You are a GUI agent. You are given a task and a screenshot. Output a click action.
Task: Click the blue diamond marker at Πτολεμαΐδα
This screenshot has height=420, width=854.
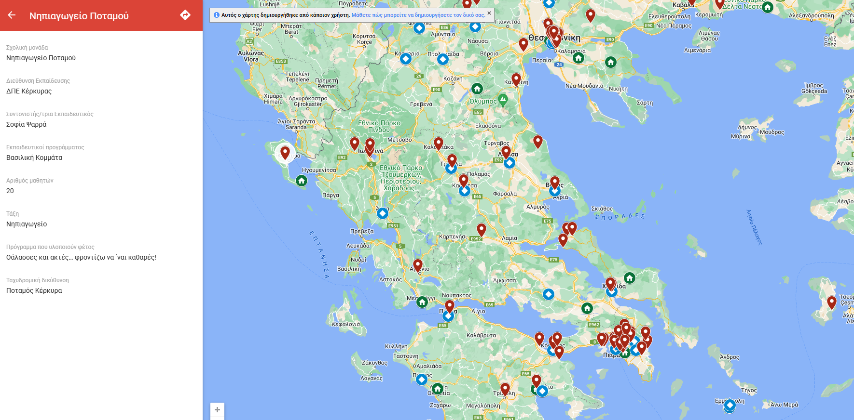pos(443,60)
